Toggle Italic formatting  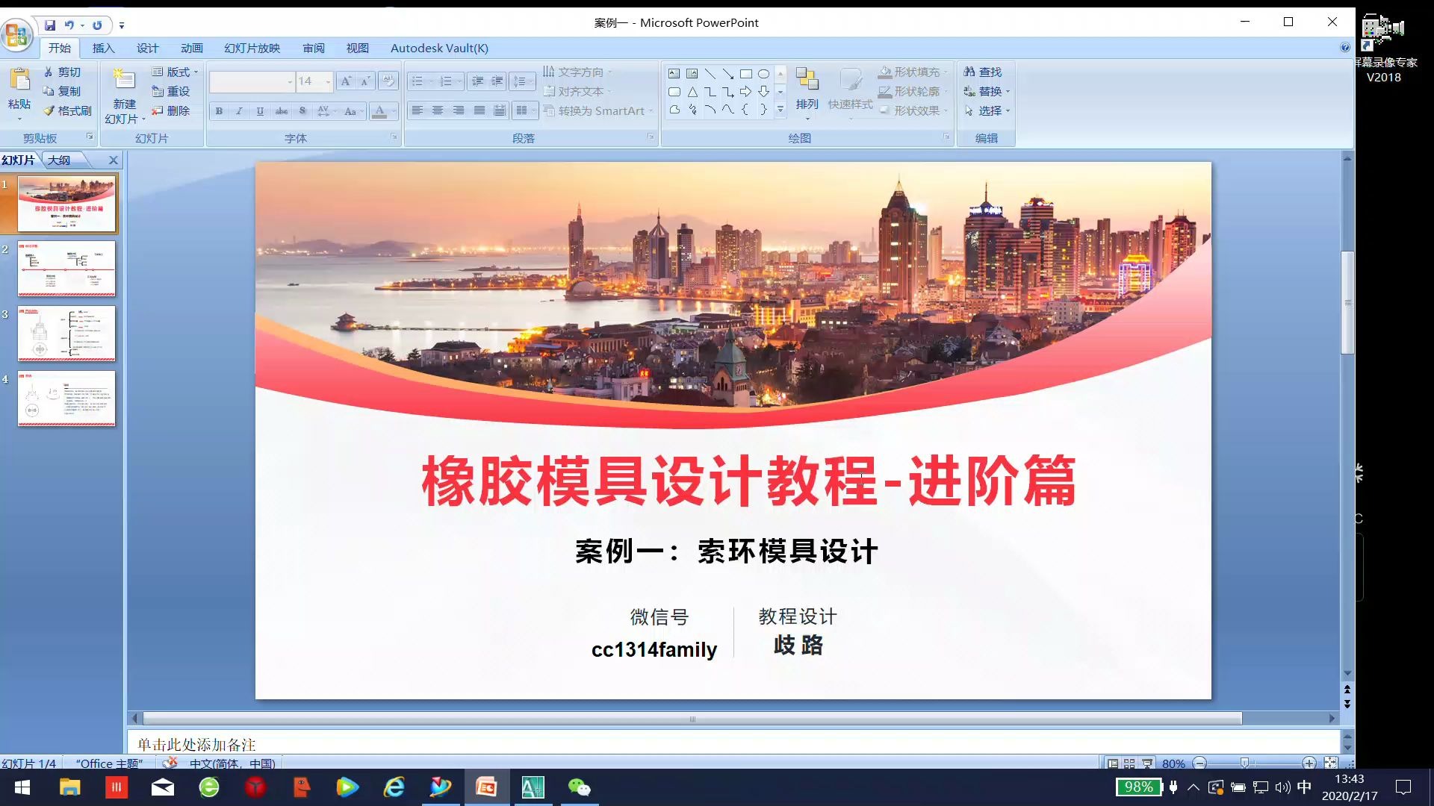pyautogui.click(x=239, y=111)
